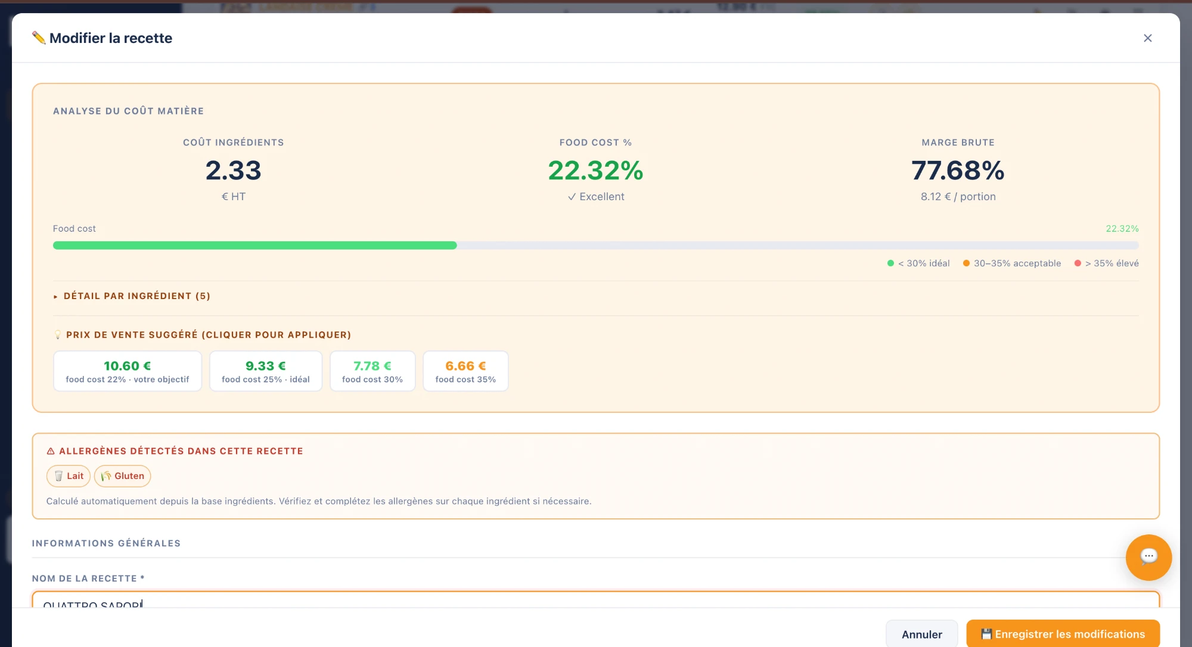Click the pencil icon beside Modifier la recette

pyautogui.click(x=39, y=38)
